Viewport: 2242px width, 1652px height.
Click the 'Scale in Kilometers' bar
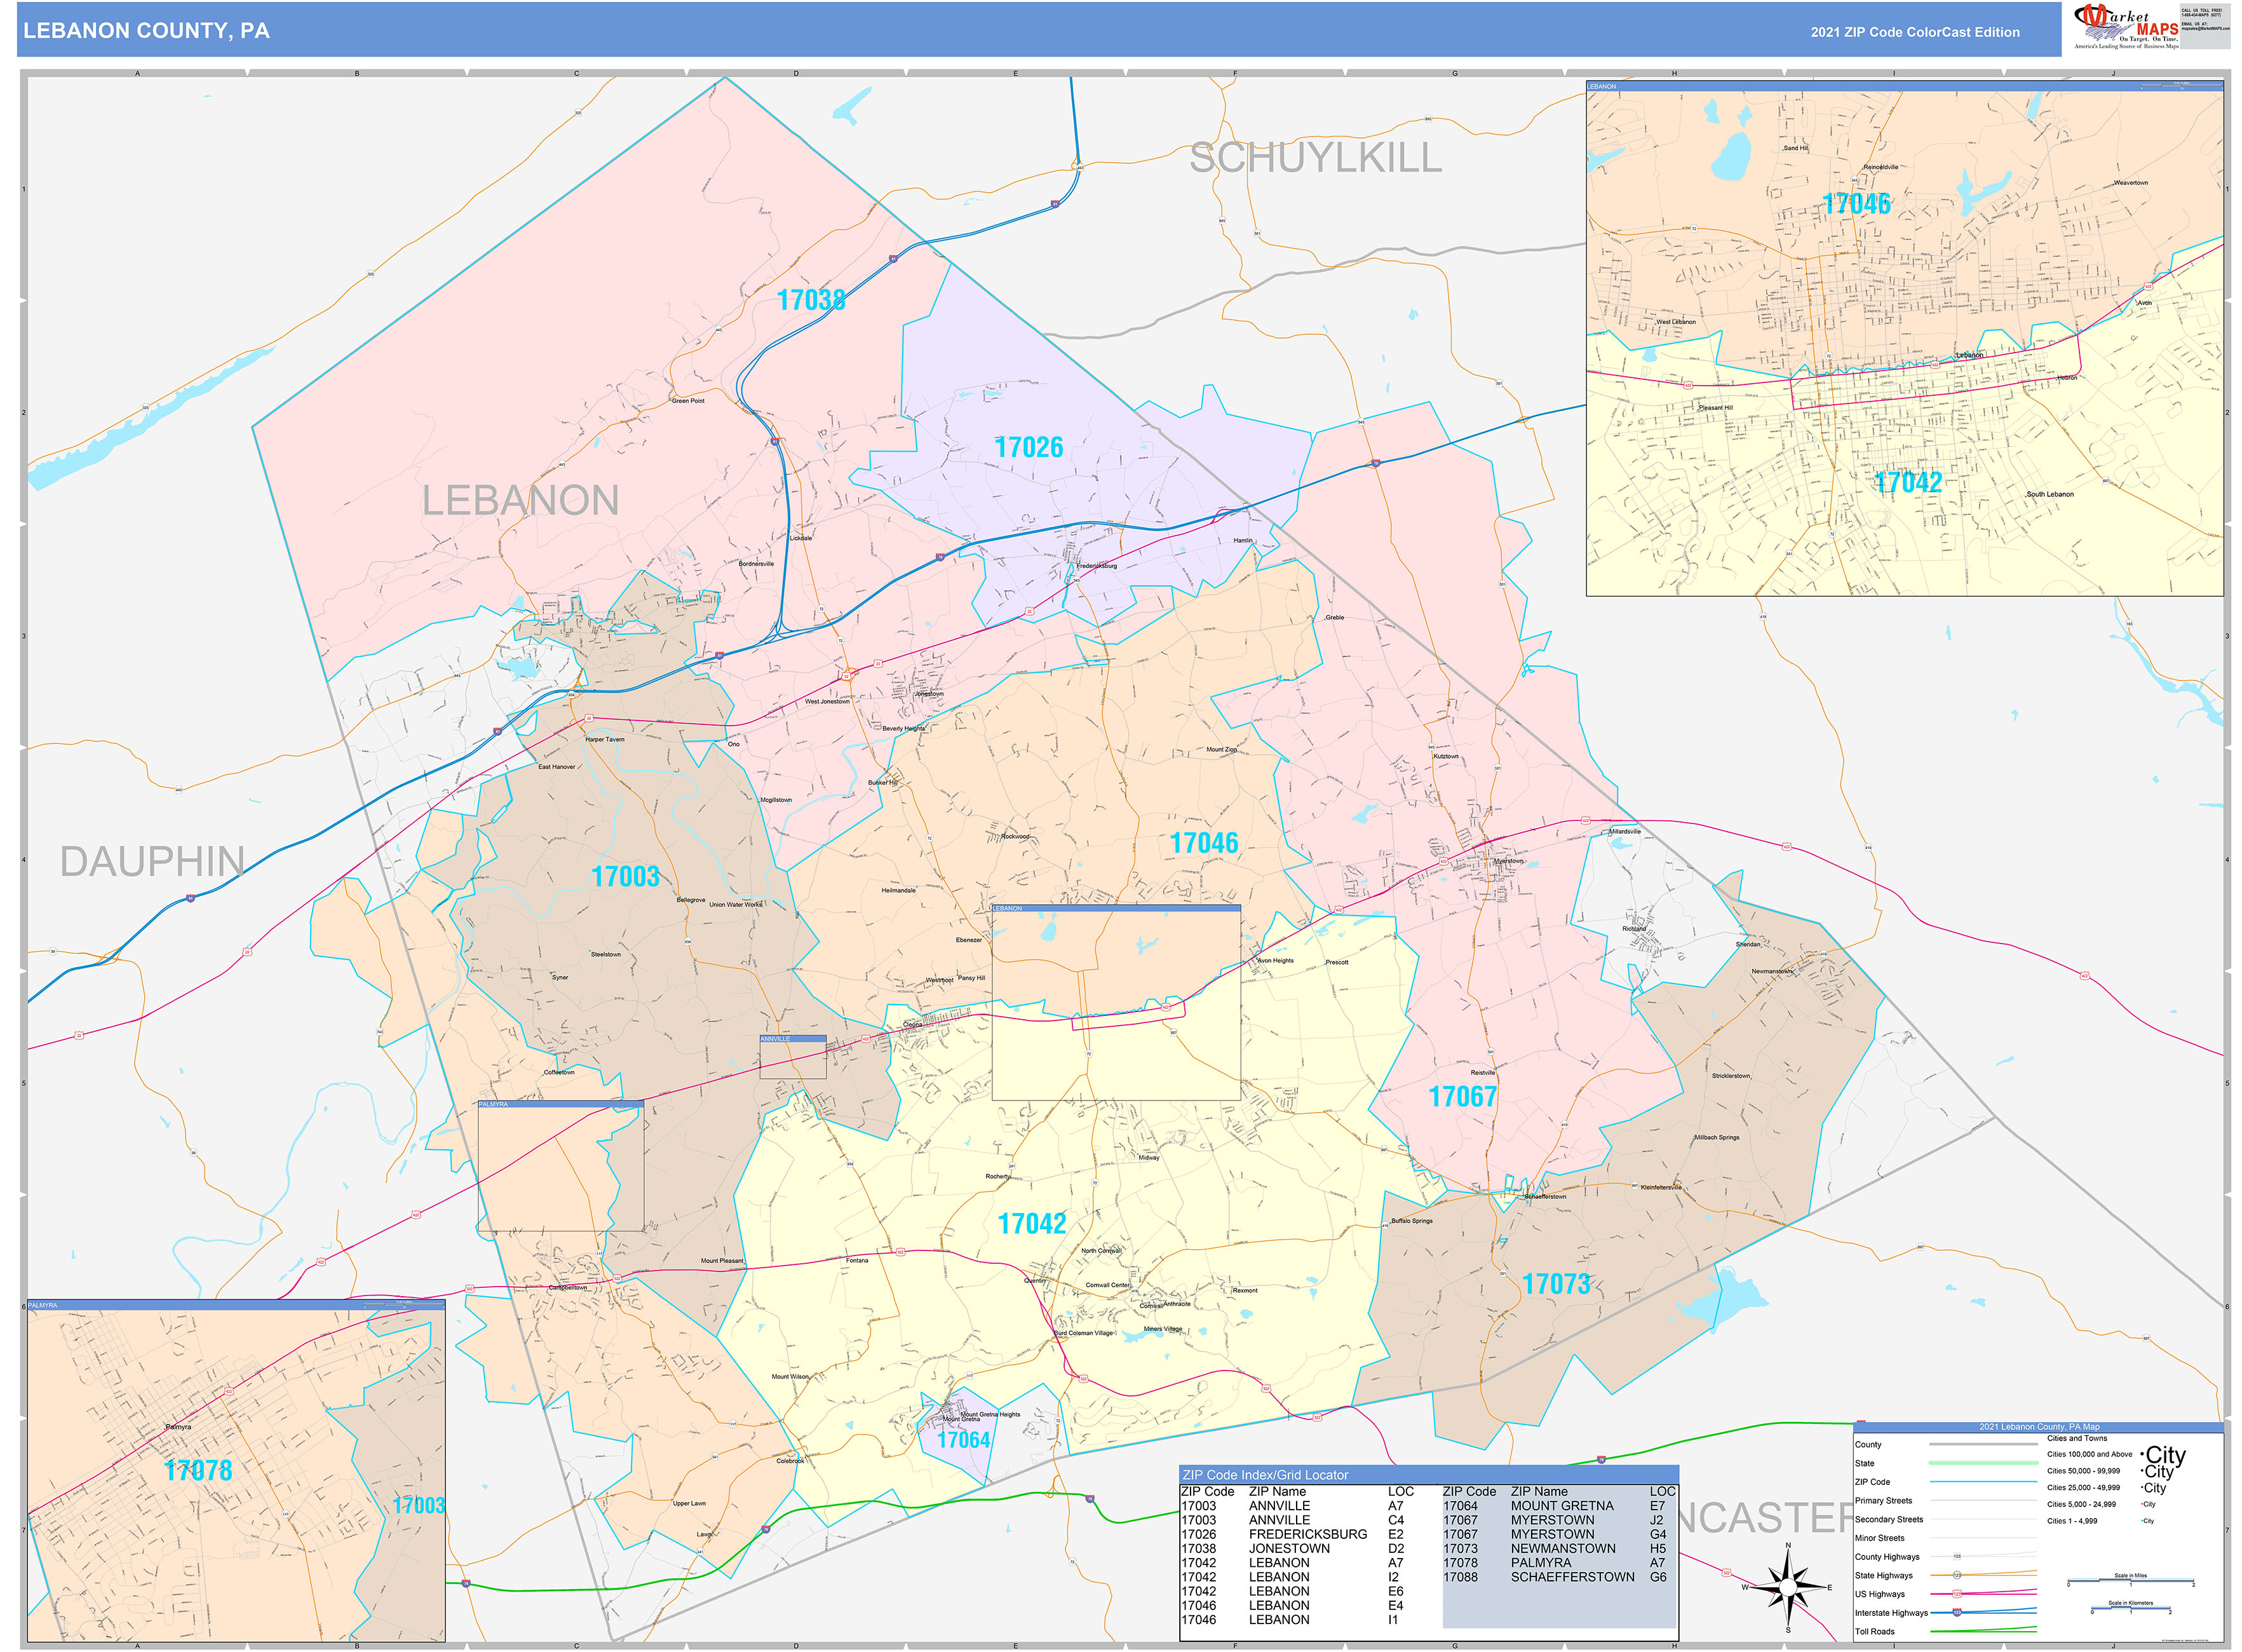2130,1609
